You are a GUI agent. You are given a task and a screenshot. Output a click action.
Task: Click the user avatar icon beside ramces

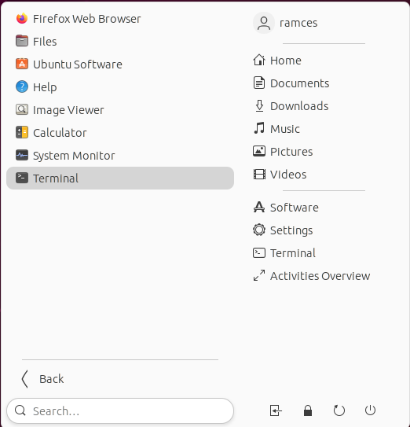264,23
